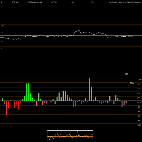Click the tallest green MR histogram bar

click(89, 90)
